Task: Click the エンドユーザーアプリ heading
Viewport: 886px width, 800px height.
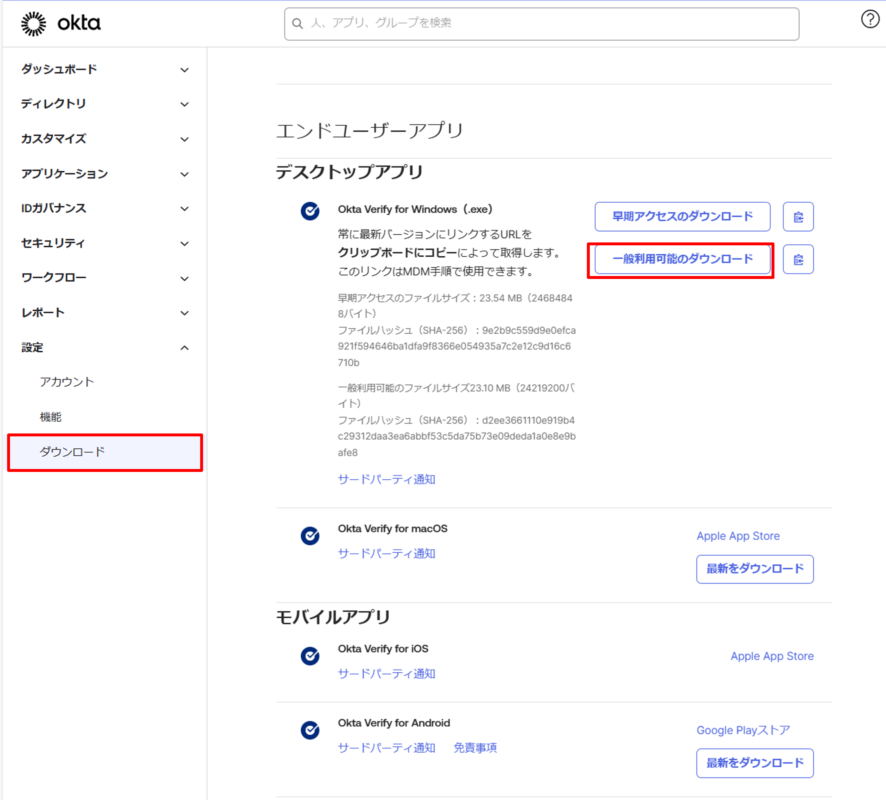Action: point(370,131)
